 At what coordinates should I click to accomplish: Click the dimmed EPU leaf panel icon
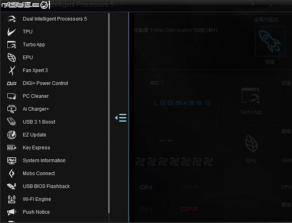click(x=251, y=144)
